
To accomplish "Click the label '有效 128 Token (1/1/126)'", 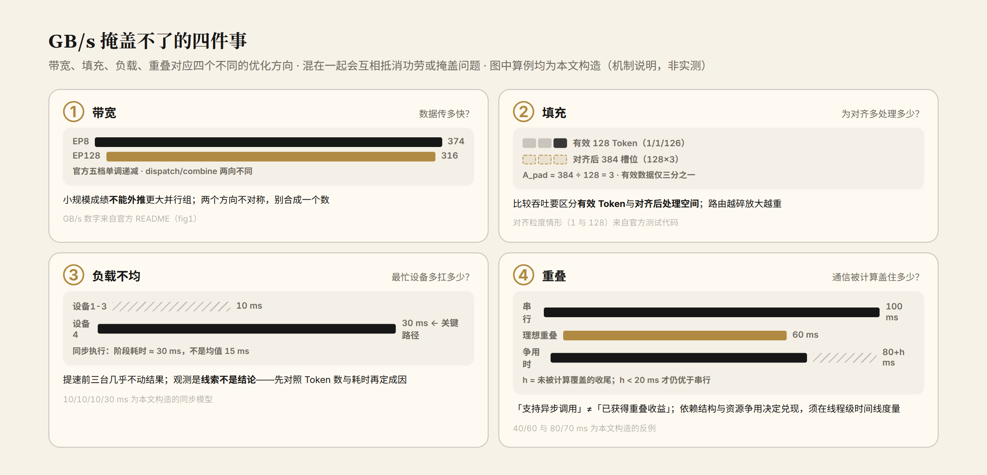I will tap(629, 143).
